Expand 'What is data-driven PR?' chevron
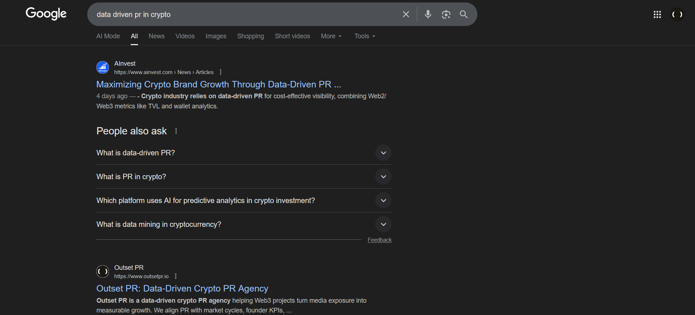The width and height of the screenshot is (695, 315). (x=384, y=153)
